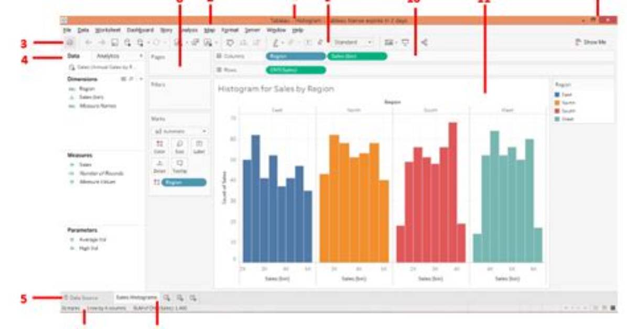Click the North orange legend swatch

click(x=557, y=103)
